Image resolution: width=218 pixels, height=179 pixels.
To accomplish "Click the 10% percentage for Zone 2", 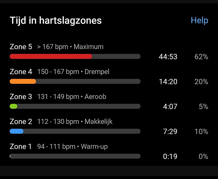I will click(x=201, y=132).
